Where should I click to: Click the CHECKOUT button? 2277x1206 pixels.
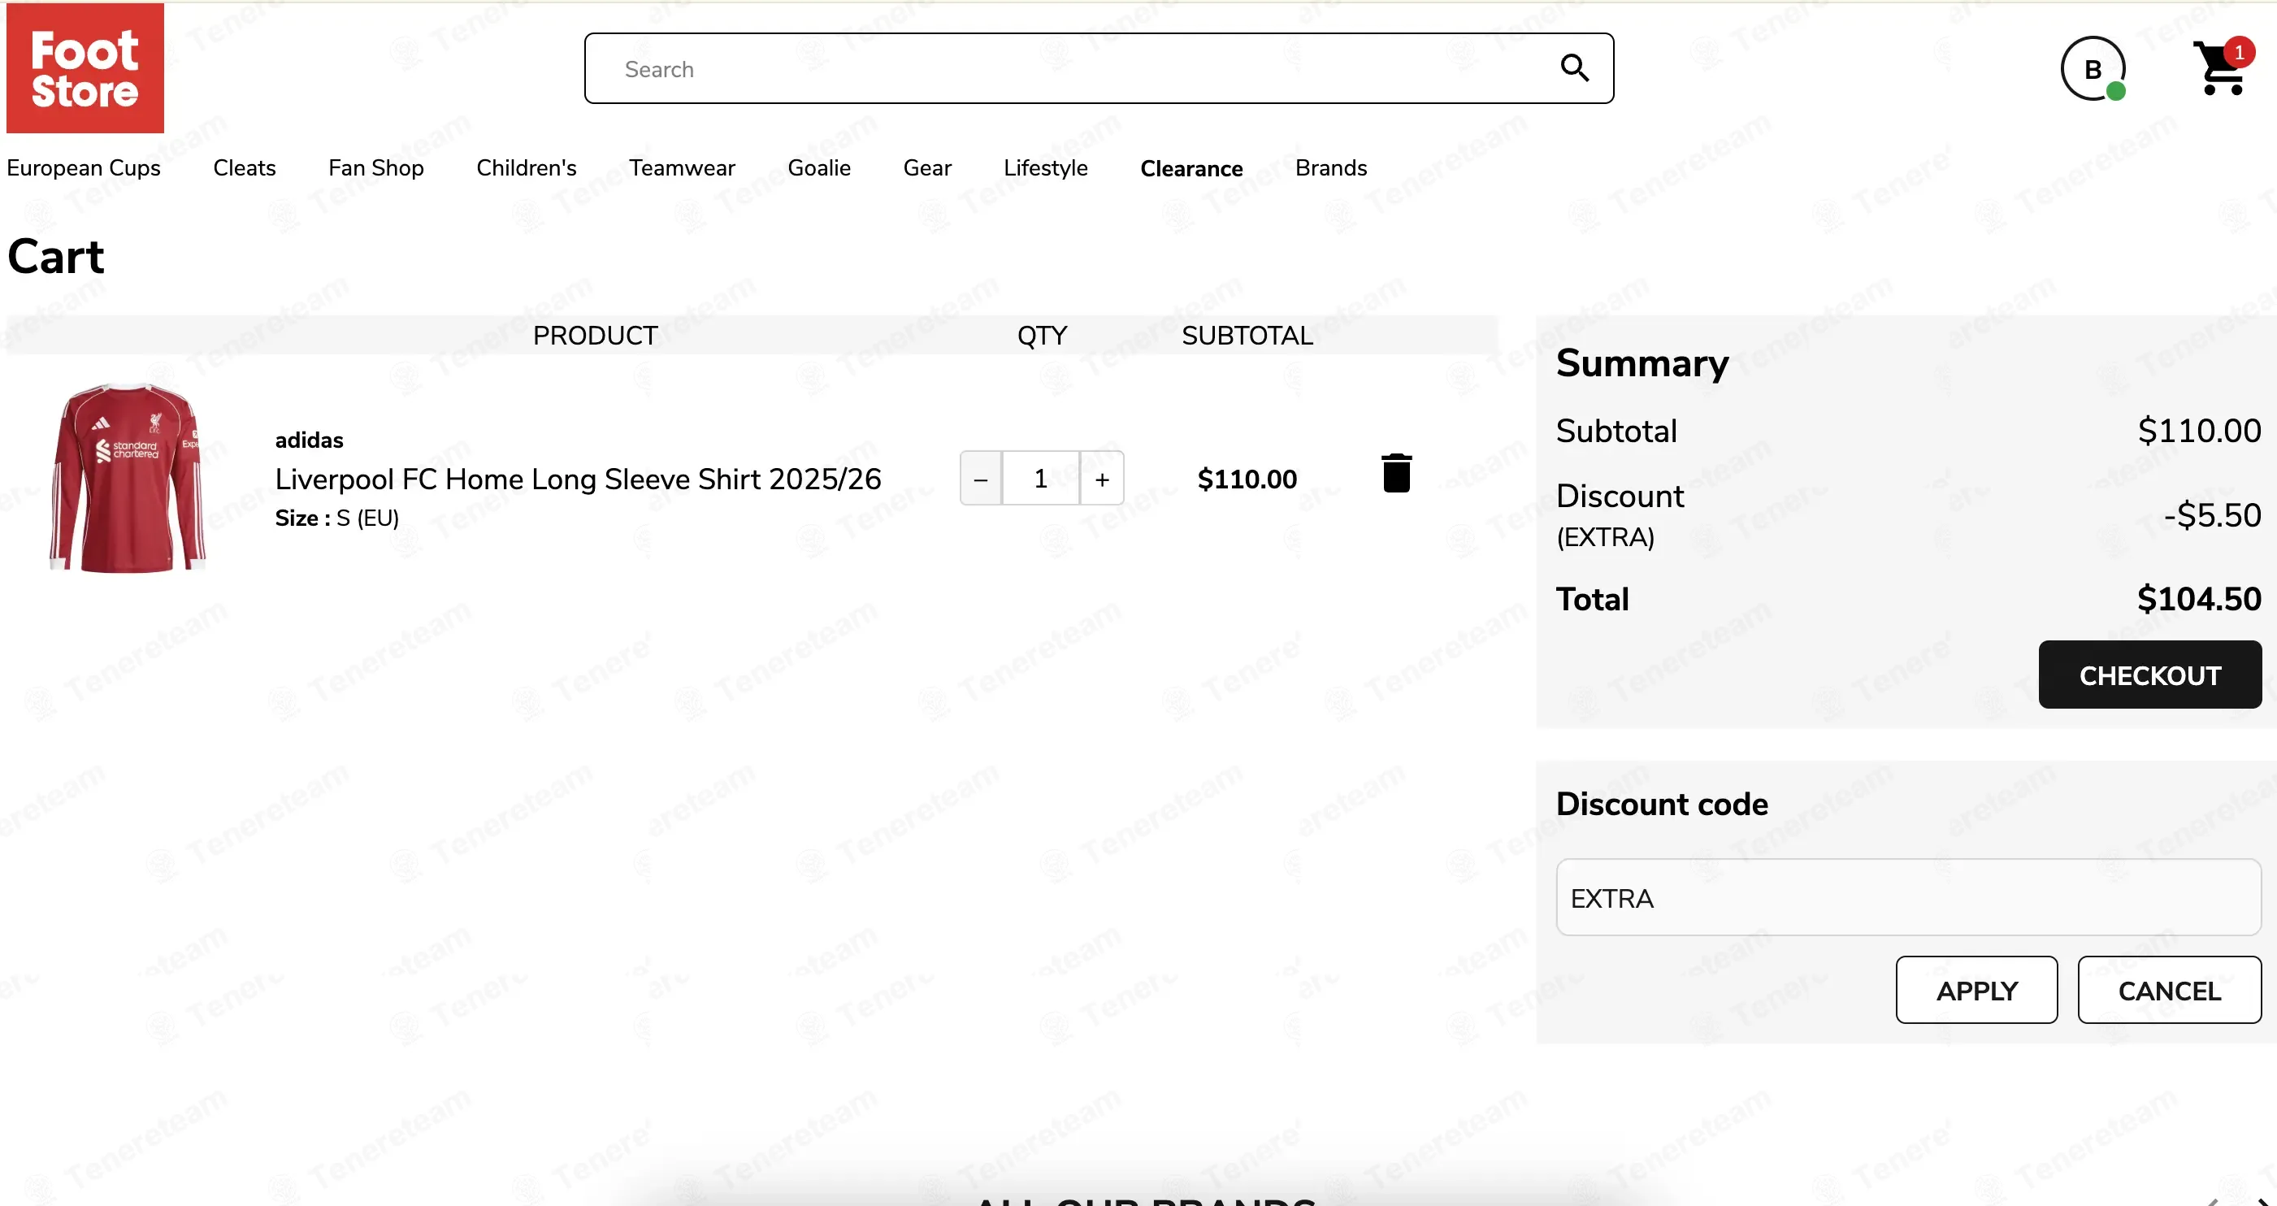[2149, 675]
